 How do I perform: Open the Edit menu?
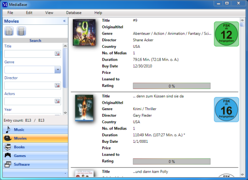pyautogui.click(x=29, y=13)
